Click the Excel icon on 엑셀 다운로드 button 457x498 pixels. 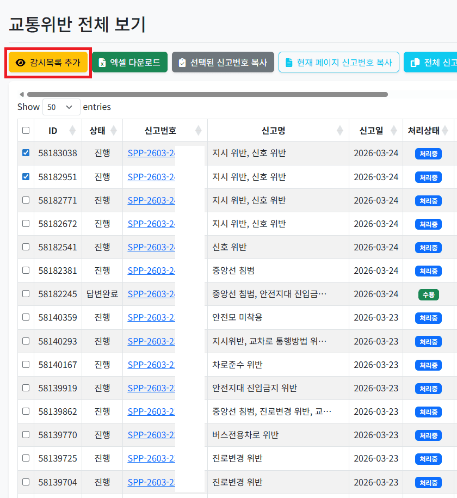101,62
